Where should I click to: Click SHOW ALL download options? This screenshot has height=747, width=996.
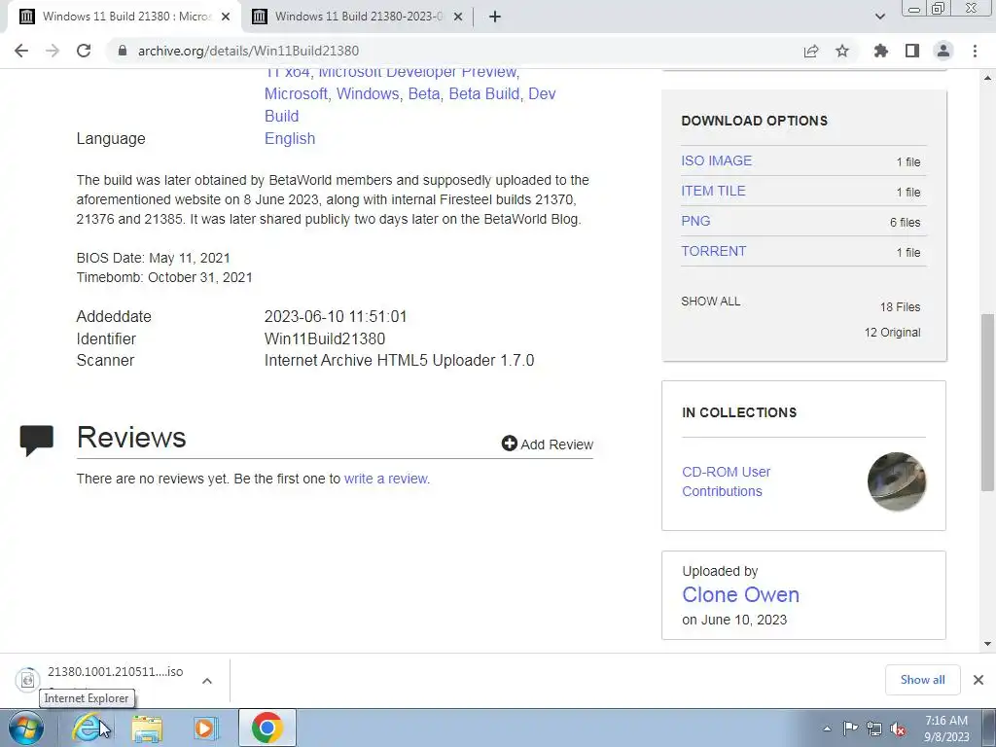(x=710, y=302)
